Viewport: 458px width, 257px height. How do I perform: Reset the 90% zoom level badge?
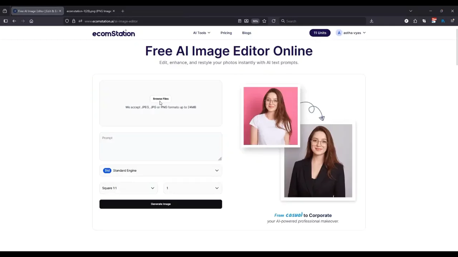[255, 21]
